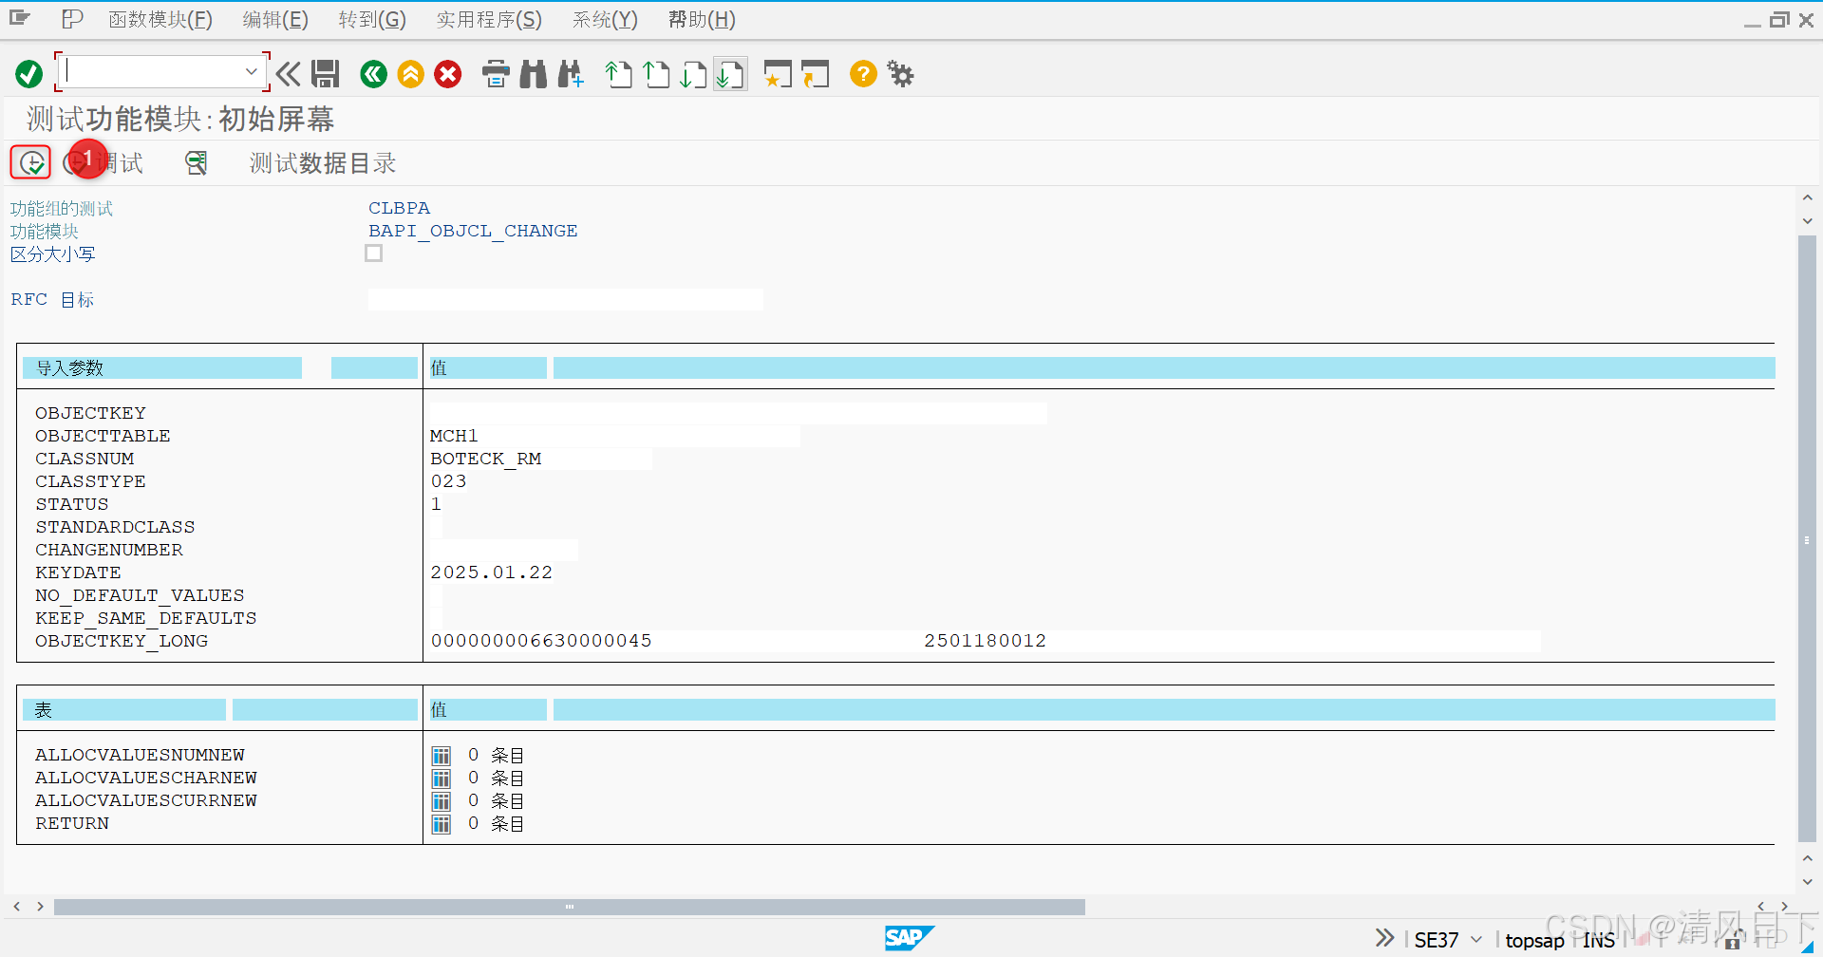
Task: Open the 系统(Y) menu
Action: pos(605,20)
